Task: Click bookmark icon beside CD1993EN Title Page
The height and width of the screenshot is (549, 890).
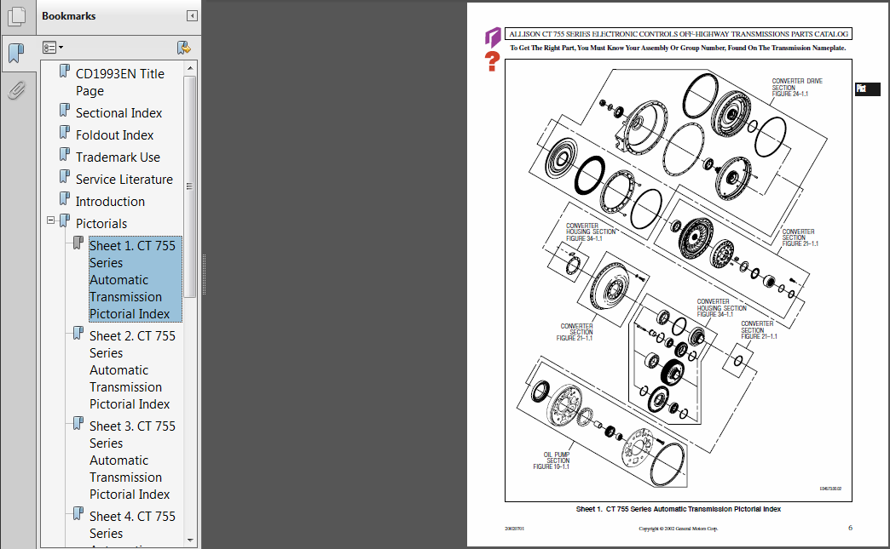Action: (65, 71)
